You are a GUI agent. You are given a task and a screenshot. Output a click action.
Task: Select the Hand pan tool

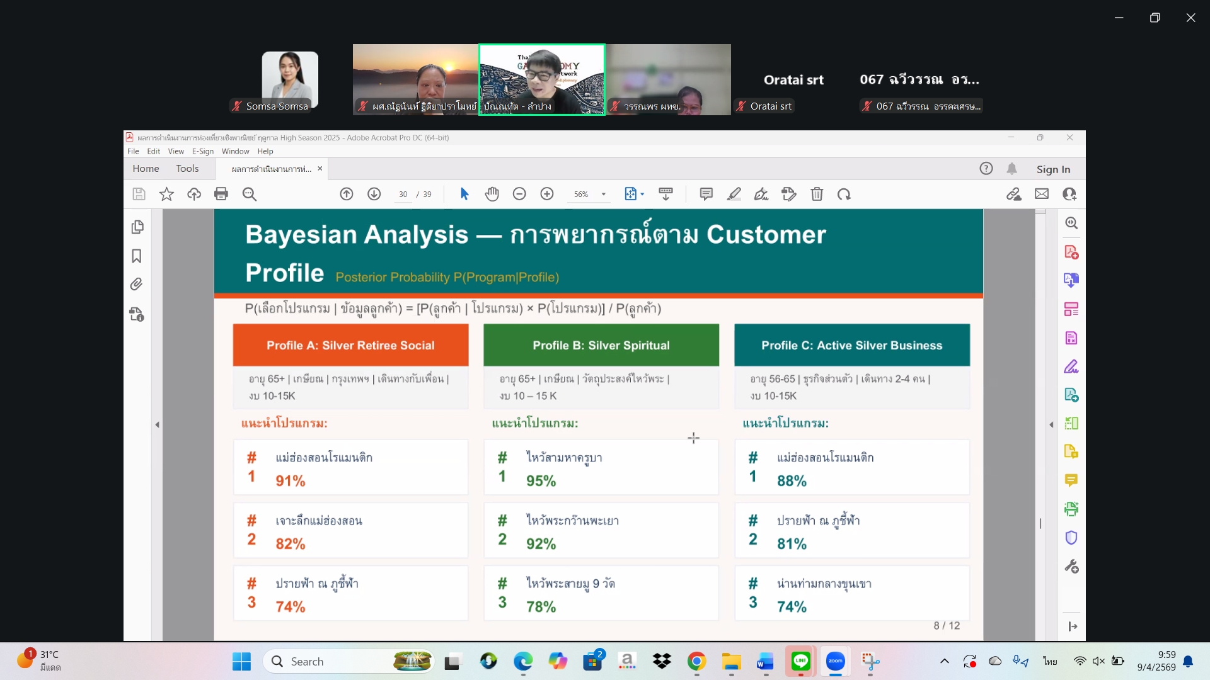(x=492, y=194)
